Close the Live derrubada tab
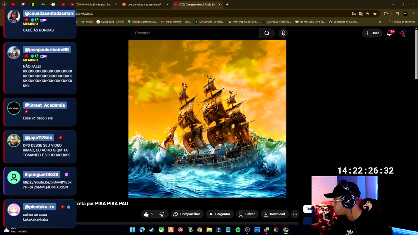 click(x=168, y=4)
